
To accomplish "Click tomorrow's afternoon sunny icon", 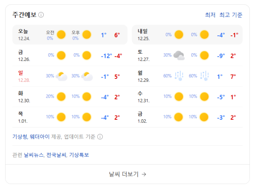I will 204,35.
